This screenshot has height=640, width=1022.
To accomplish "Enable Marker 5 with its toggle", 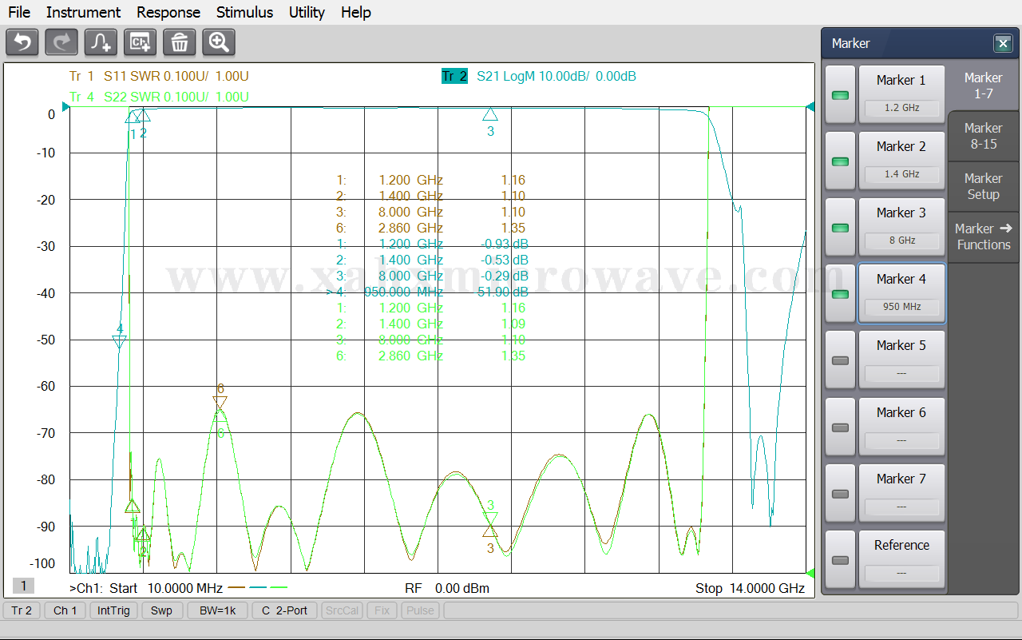I will tap(840, 360).
